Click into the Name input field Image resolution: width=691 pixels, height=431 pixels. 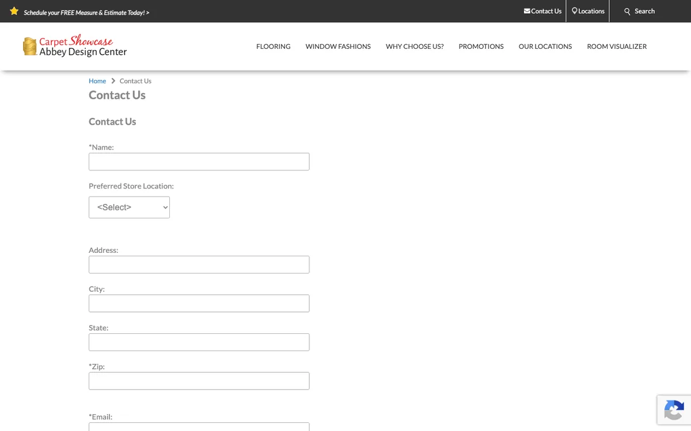(x=199, y=161)
